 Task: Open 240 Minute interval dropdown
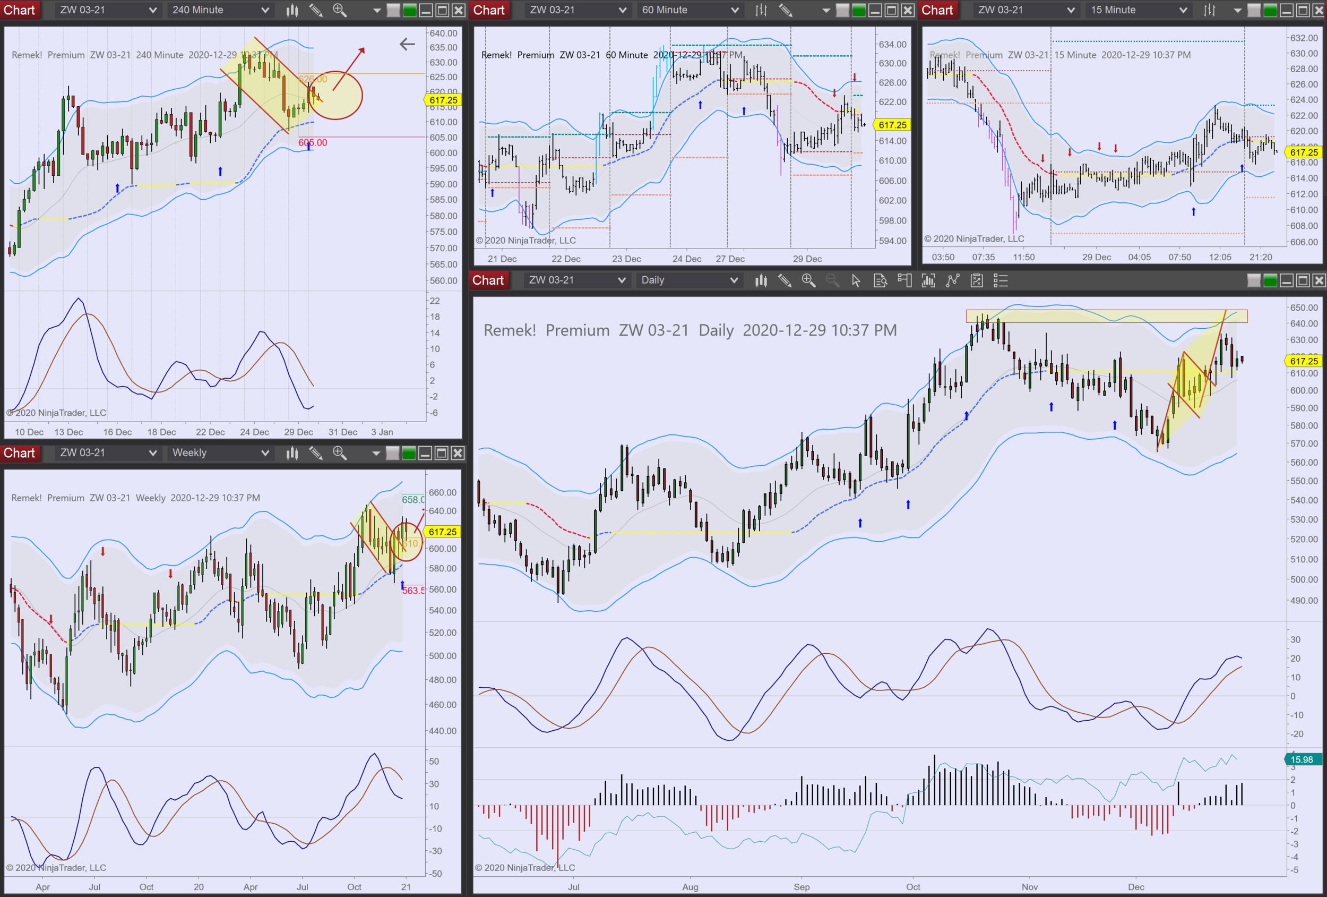[x=220, y=10]
